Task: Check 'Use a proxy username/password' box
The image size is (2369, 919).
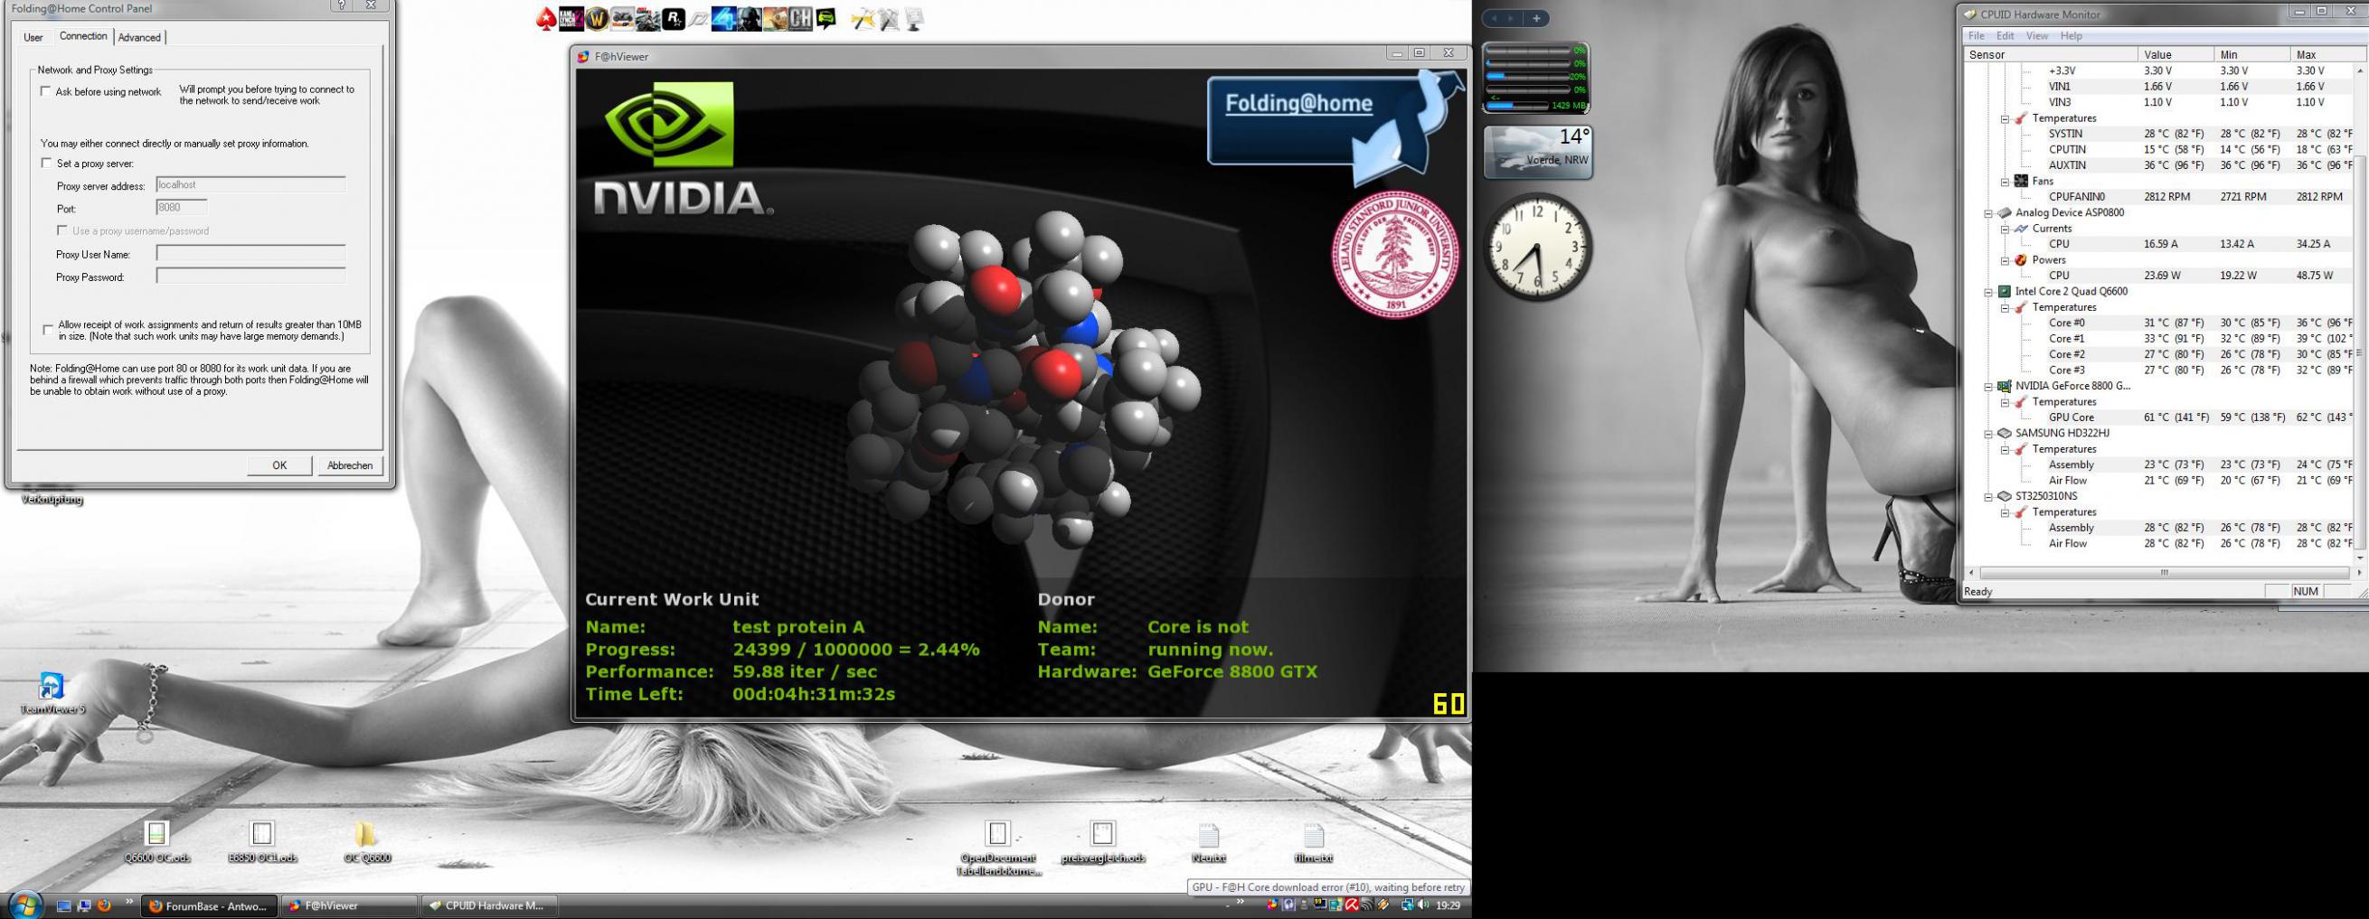Action: tap(62, 230)
